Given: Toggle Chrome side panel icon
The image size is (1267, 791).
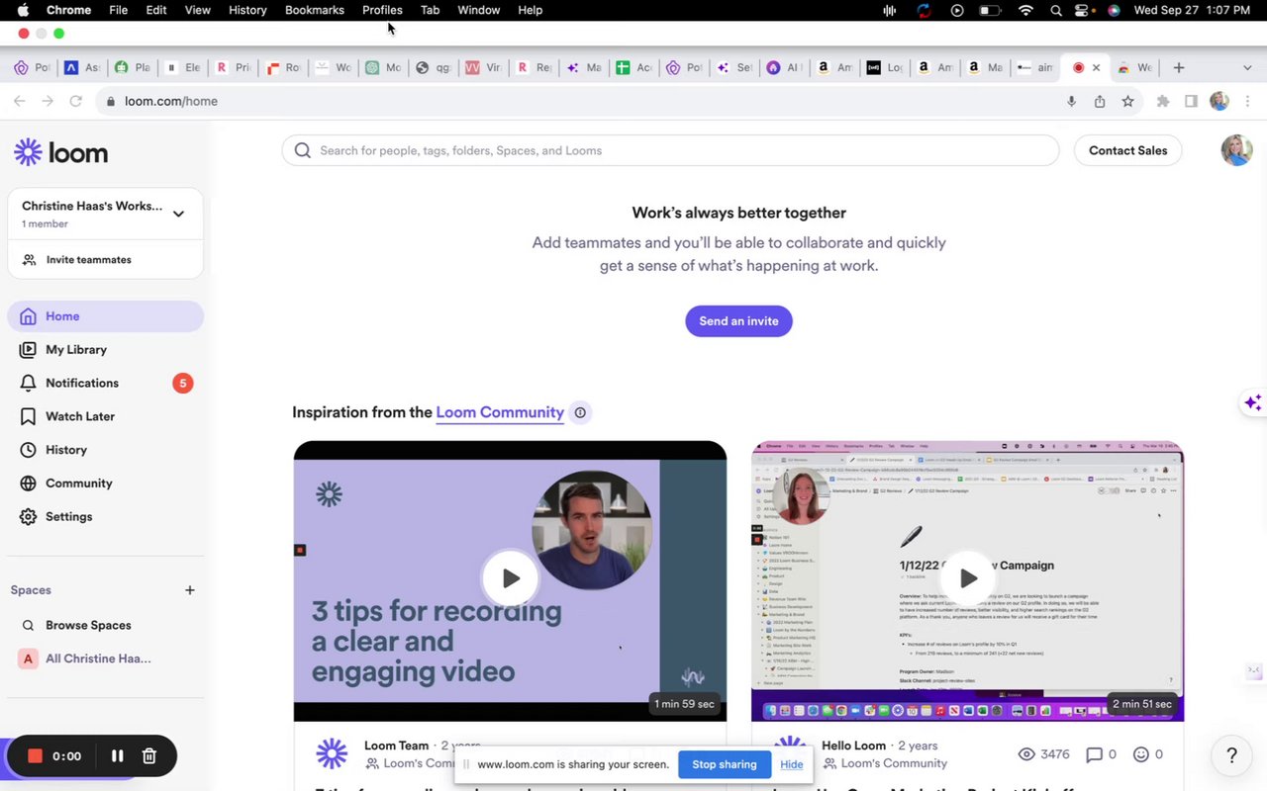Looking at the screenshot, I should [1191, 101].
